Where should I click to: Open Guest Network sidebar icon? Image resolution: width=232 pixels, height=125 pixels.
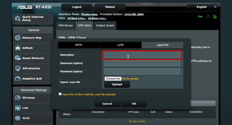pos(18,58)
